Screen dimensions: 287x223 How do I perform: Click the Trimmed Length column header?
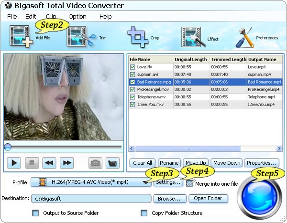coord(229,59)
